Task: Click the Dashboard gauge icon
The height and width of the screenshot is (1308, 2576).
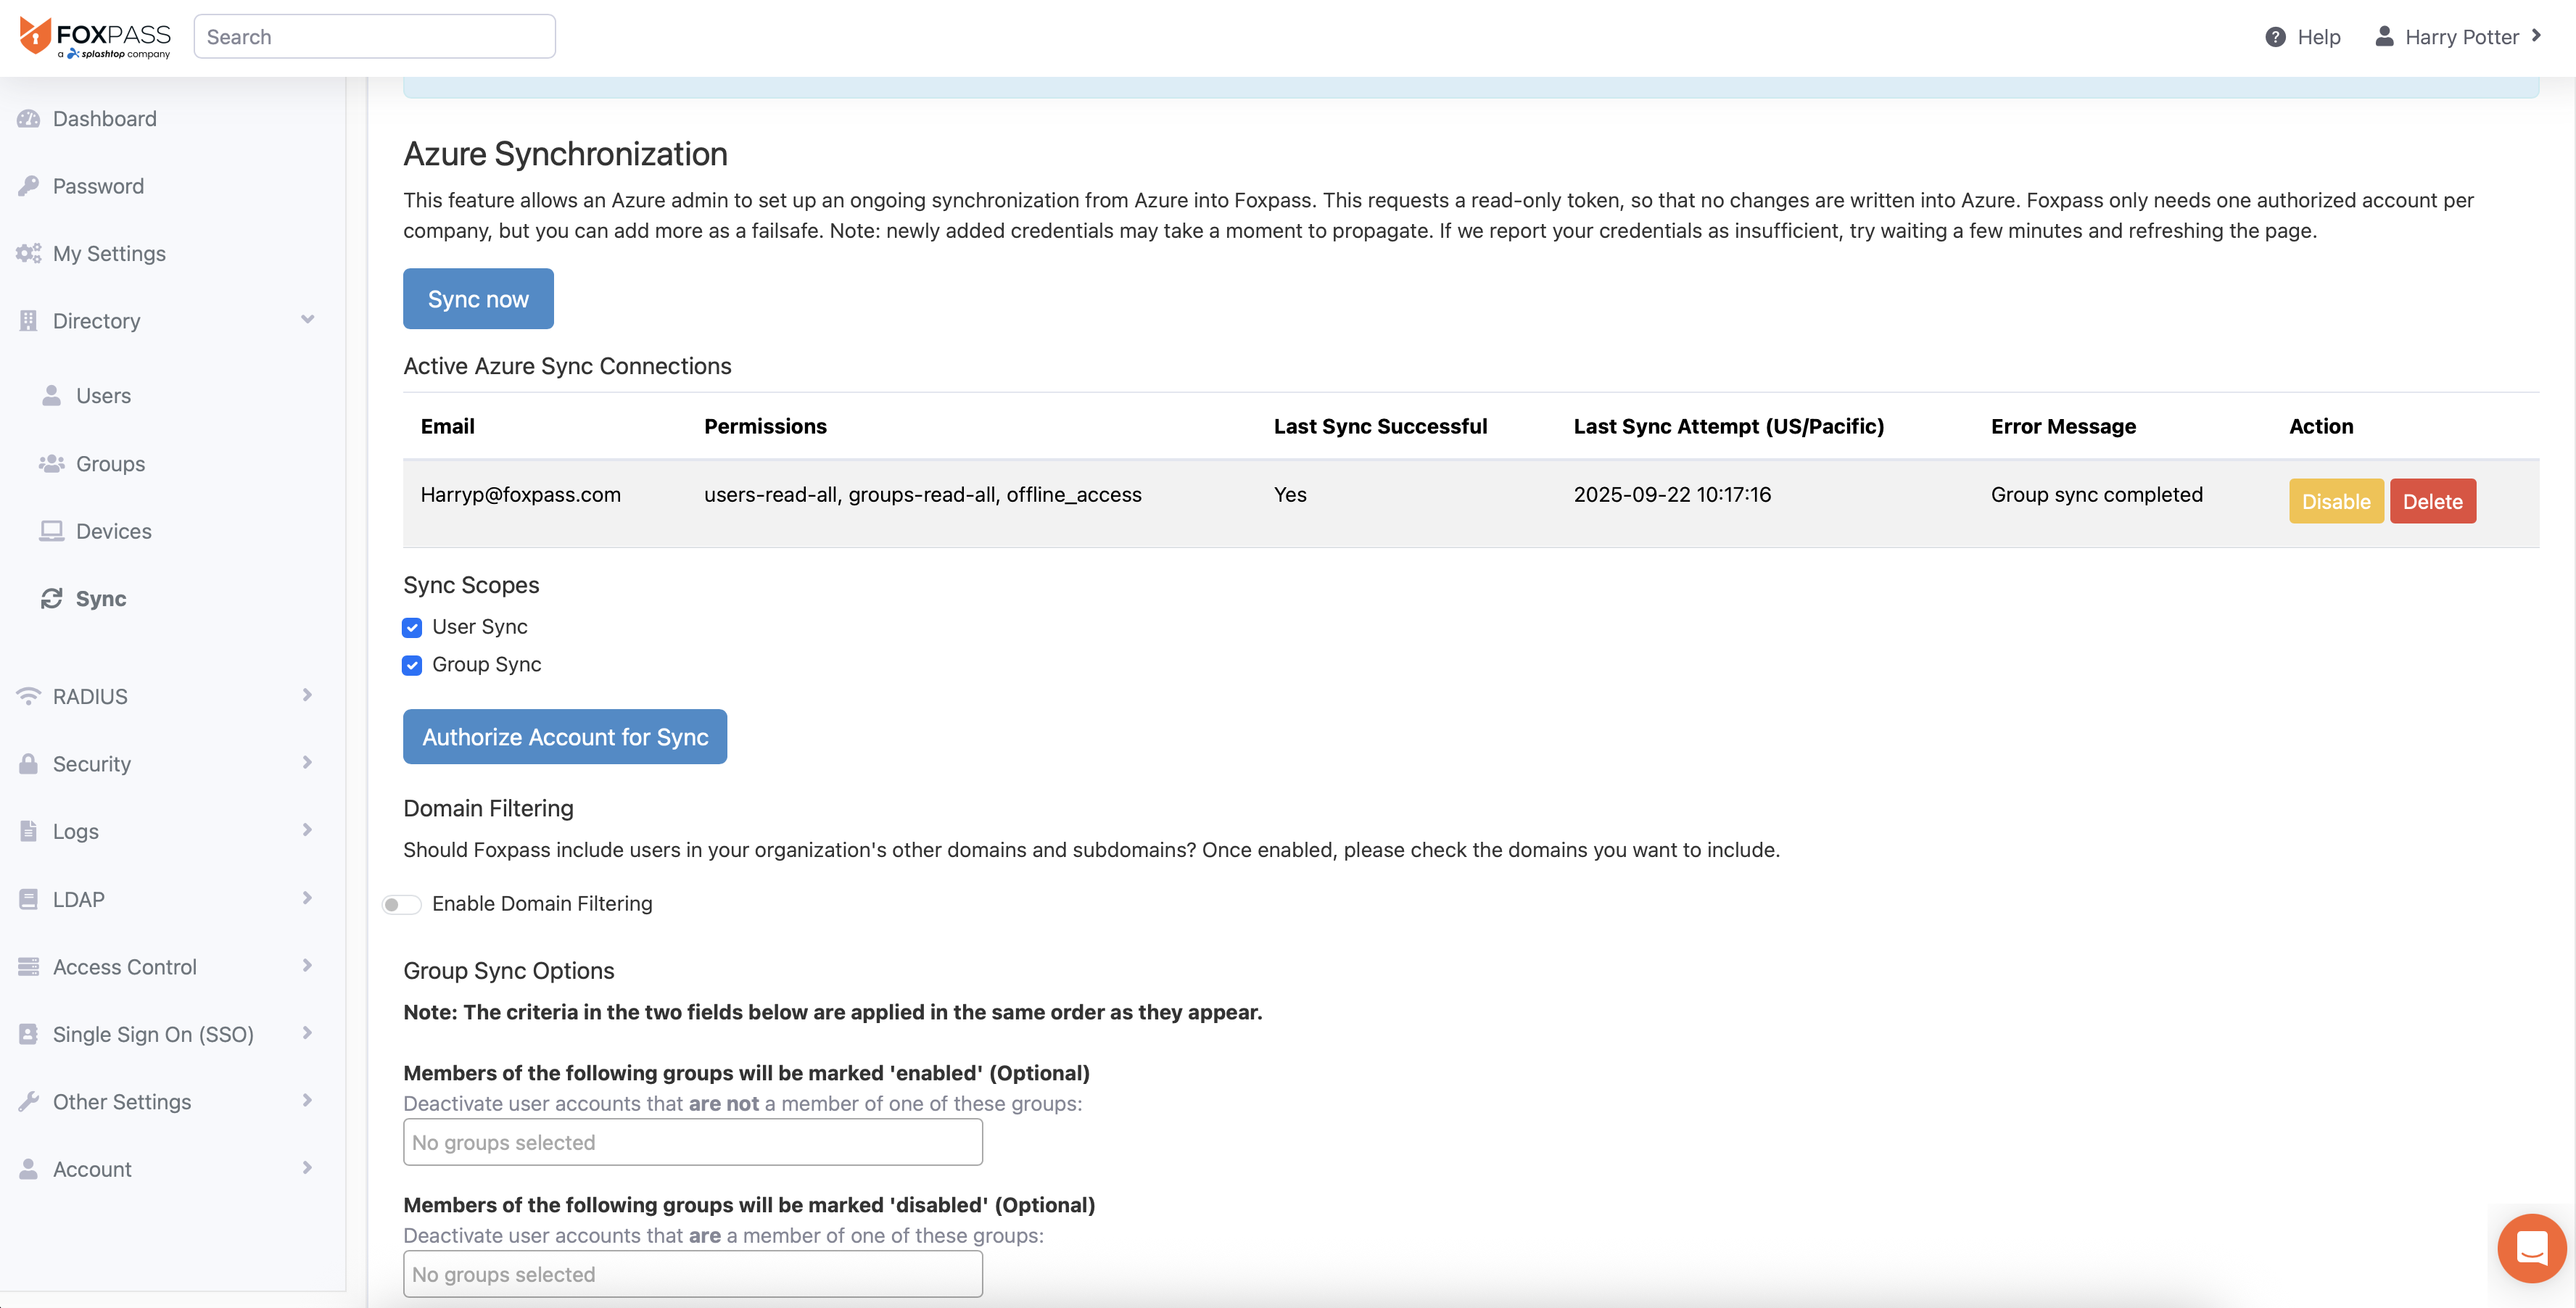Action: pos(28,119)
